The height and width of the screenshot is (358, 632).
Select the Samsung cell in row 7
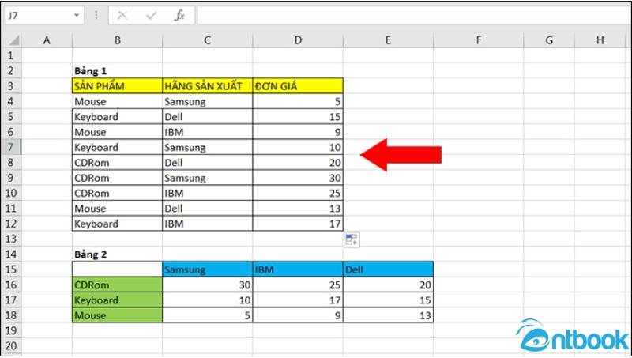point(208,147)
